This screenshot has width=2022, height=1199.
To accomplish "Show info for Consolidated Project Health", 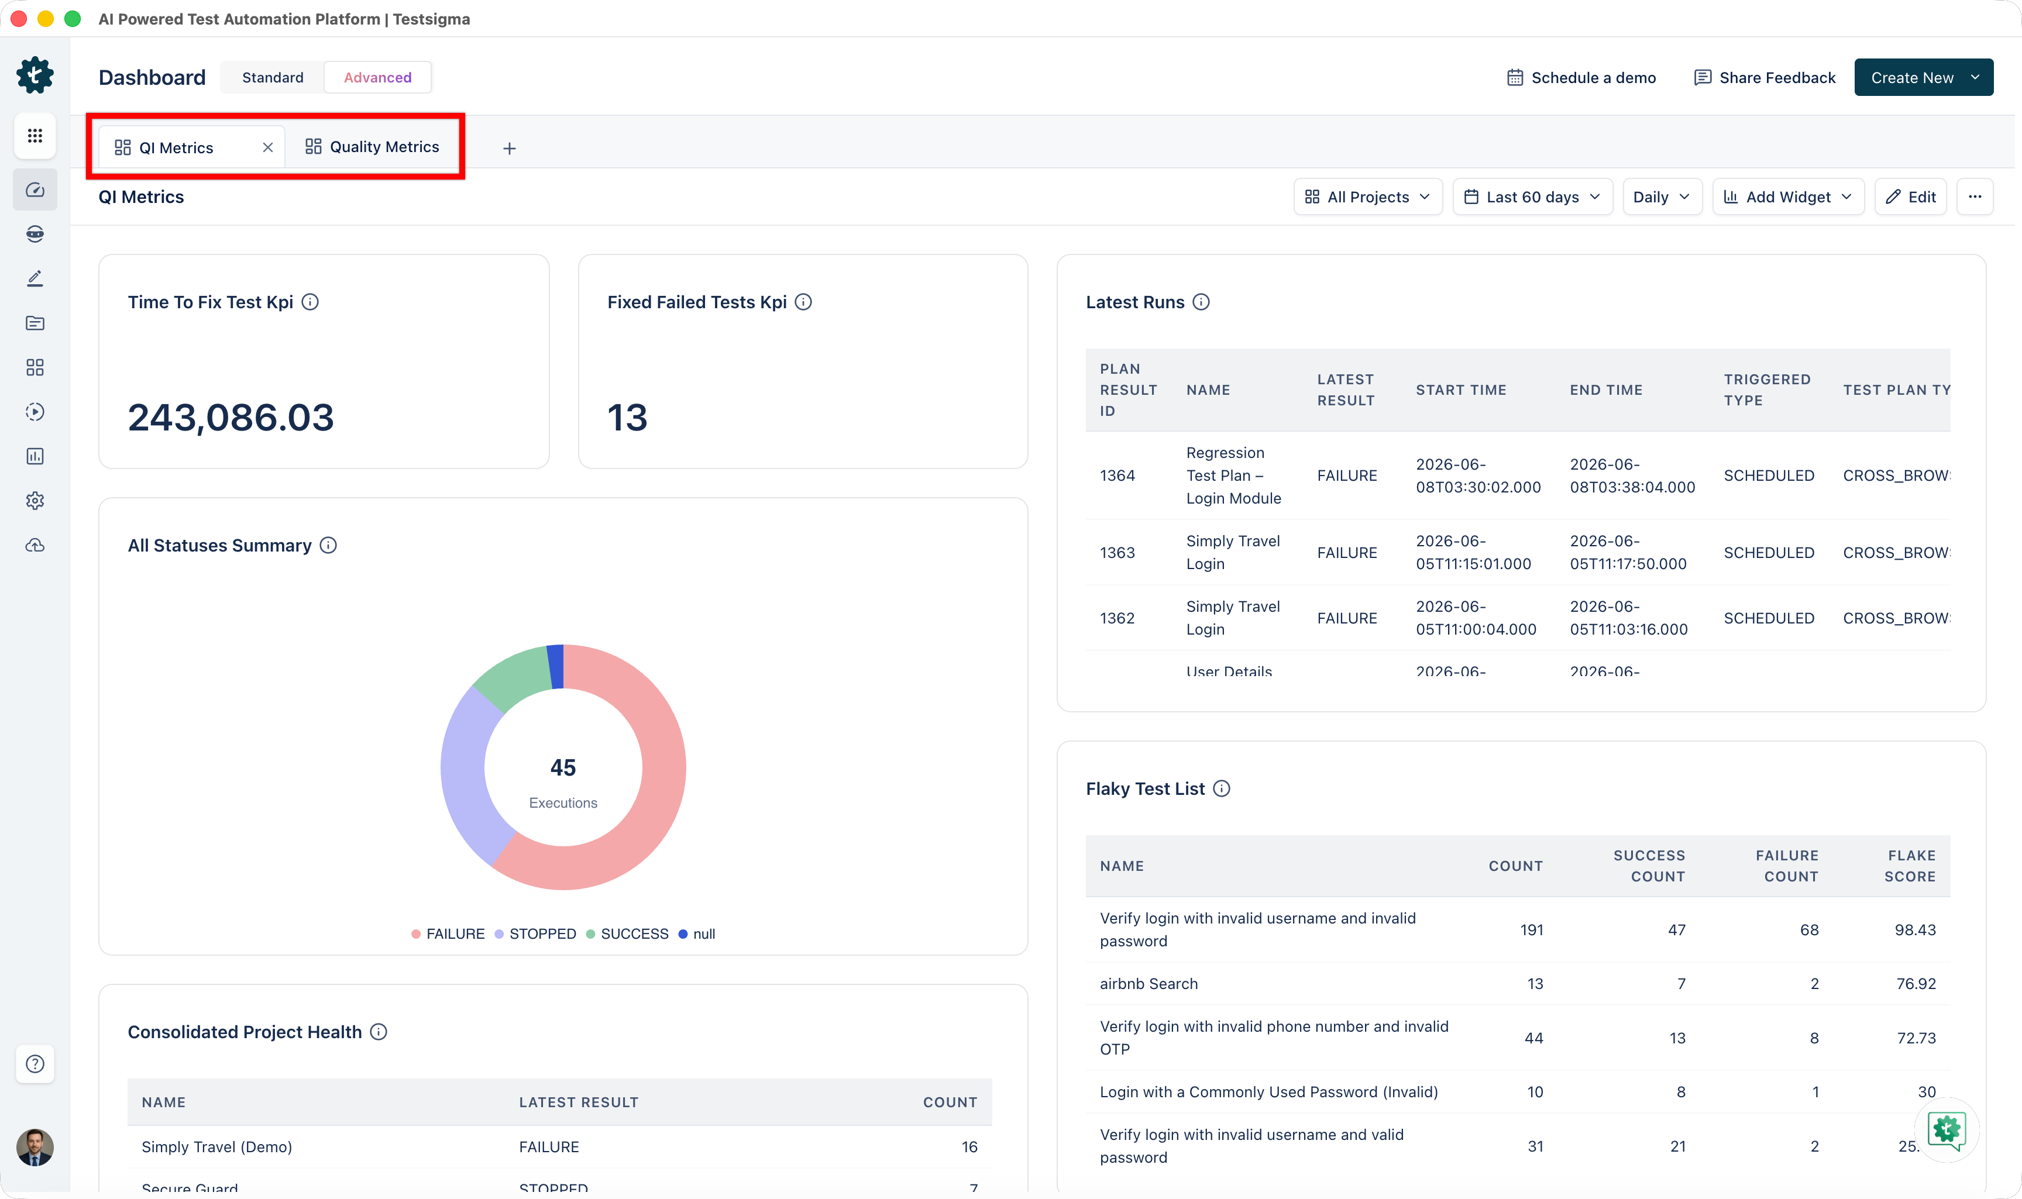I will pyautogui.click(x=379, y=1032).
